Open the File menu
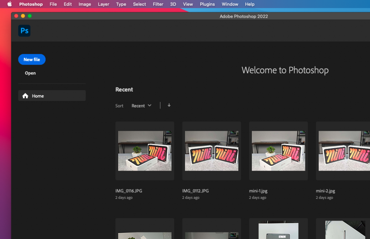Viewport: 370px width, 239px height. point(53,4)
